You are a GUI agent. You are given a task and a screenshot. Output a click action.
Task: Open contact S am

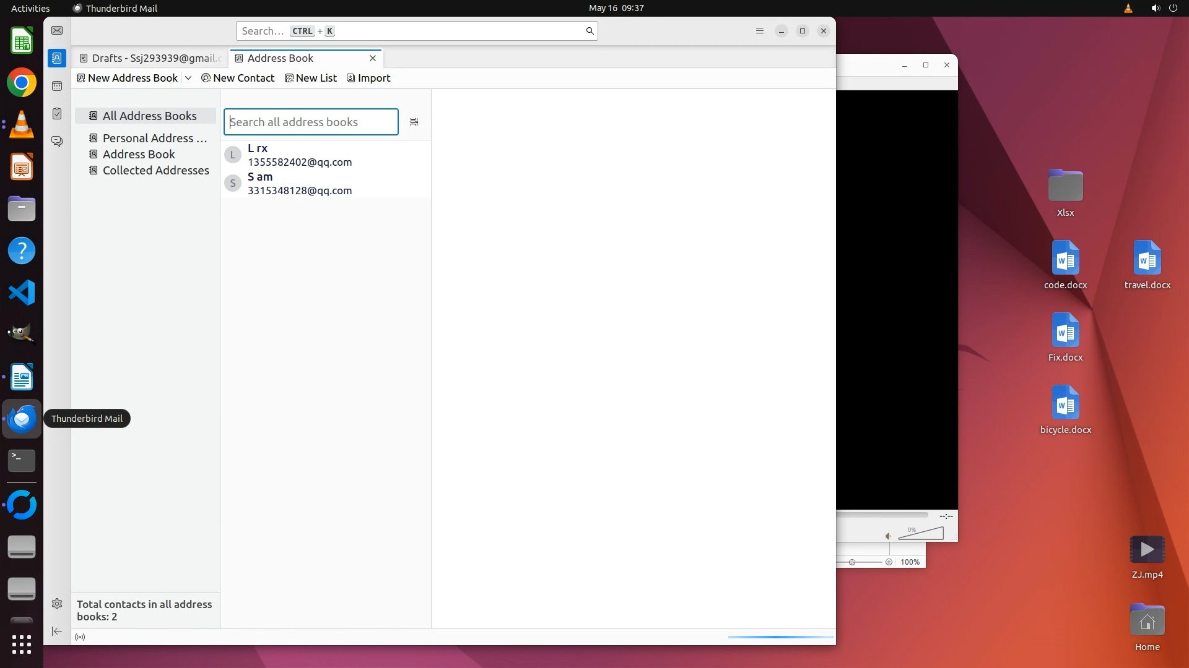tap(299, 183)
